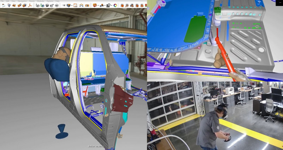Image resolution: width=283 pixels, height=150 pixels.
Task: Open the Panels menu
Action: pyautogui.click(x=32, y=1)
